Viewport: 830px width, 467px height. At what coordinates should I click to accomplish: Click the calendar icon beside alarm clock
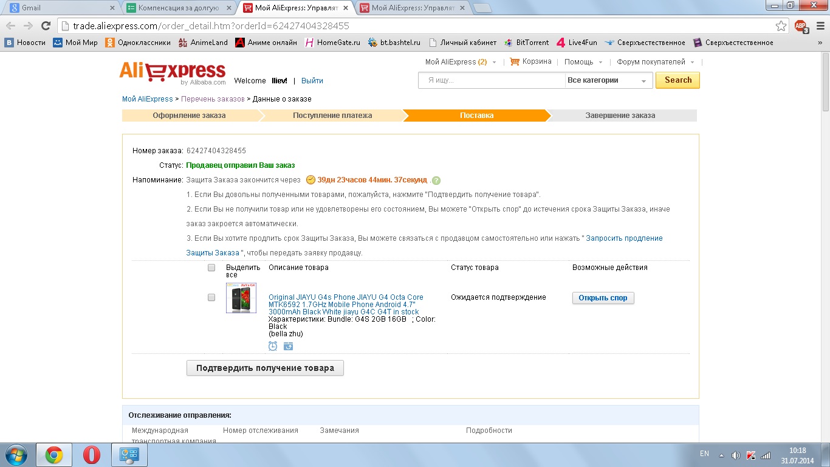pyautogui.click(x=288, y=346)
